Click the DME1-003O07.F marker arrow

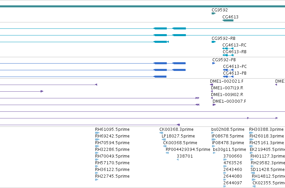[x=214, y=105]
